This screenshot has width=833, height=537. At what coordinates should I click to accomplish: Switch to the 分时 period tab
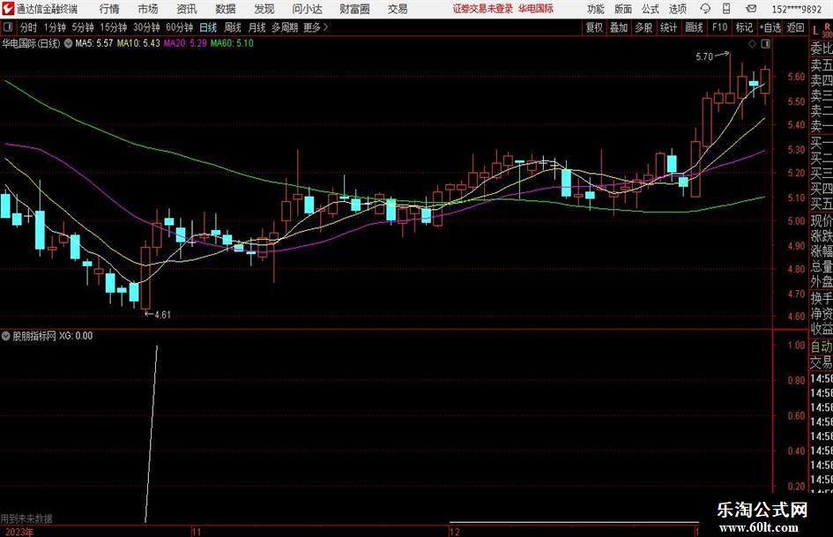click(x=28, y=27)
